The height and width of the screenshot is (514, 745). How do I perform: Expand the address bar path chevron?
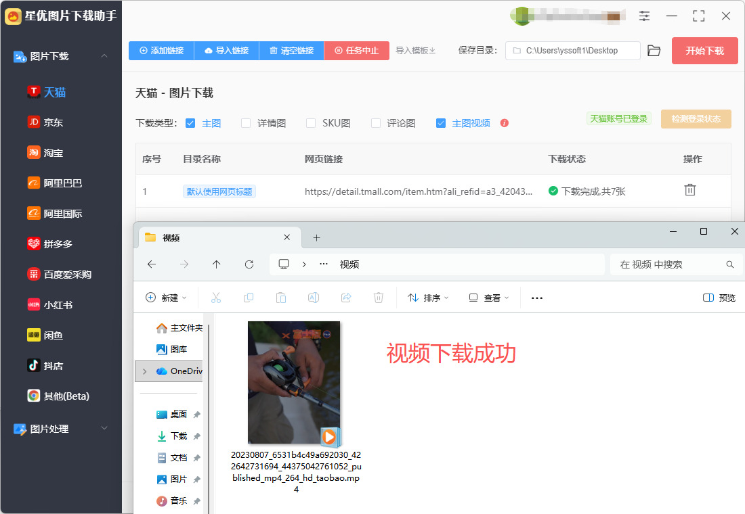(x=304, y=264)
